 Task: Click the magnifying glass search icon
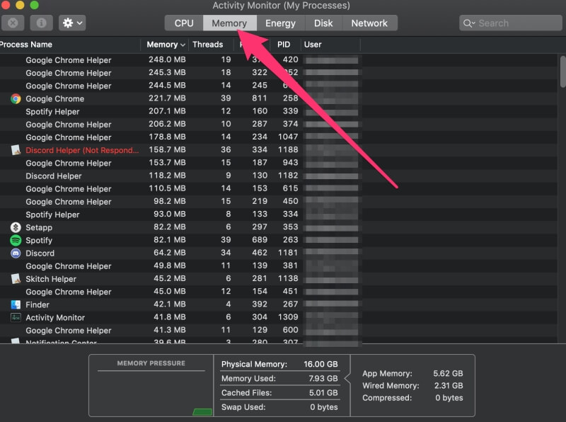[x=469, y=23]
